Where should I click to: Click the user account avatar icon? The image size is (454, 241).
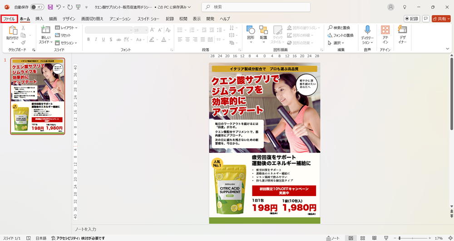click(x=391, y=7)
